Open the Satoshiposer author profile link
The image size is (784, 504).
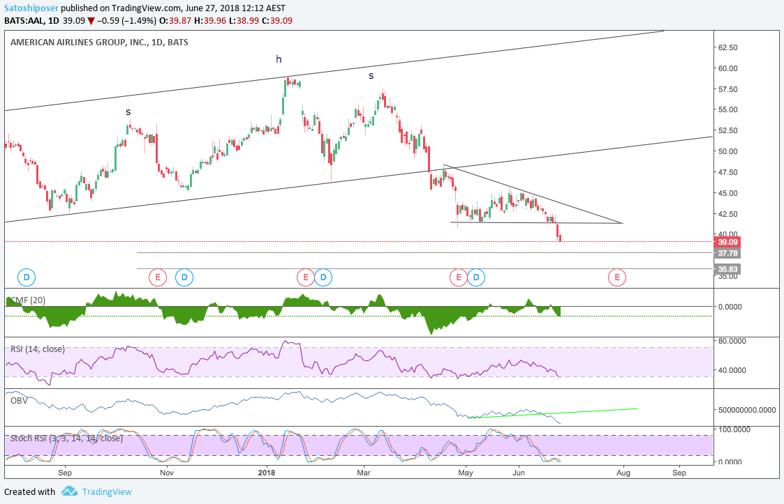(x=31, y=8)
